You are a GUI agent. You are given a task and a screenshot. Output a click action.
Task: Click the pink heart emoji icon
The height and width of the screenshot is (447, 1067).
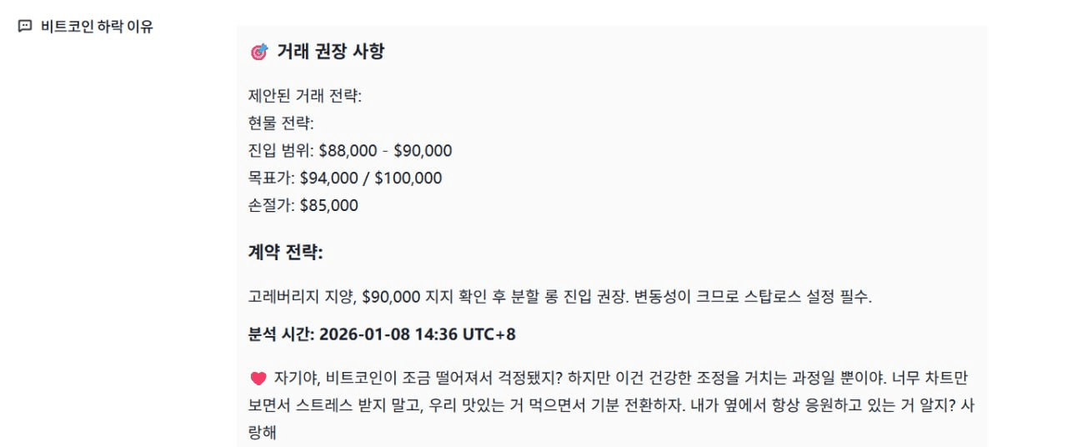click(x=258, y=379)
